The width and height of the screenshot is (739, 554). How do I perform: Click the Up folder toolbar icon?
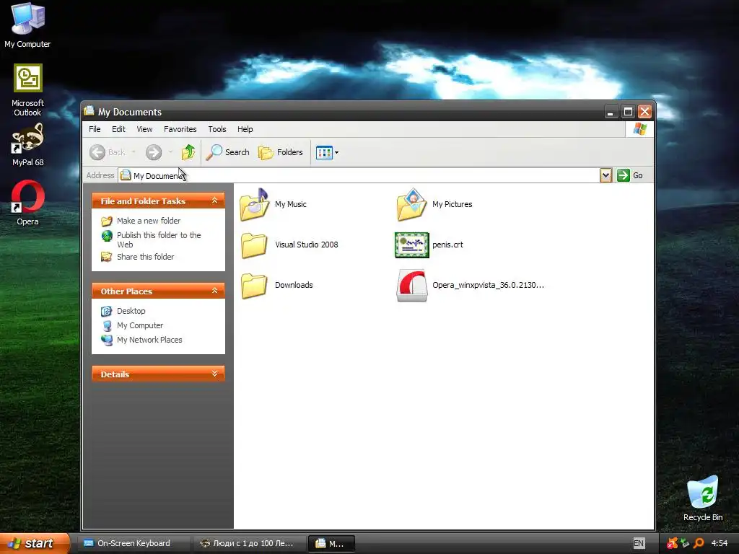pyautogui.click(x=188, y=152)
